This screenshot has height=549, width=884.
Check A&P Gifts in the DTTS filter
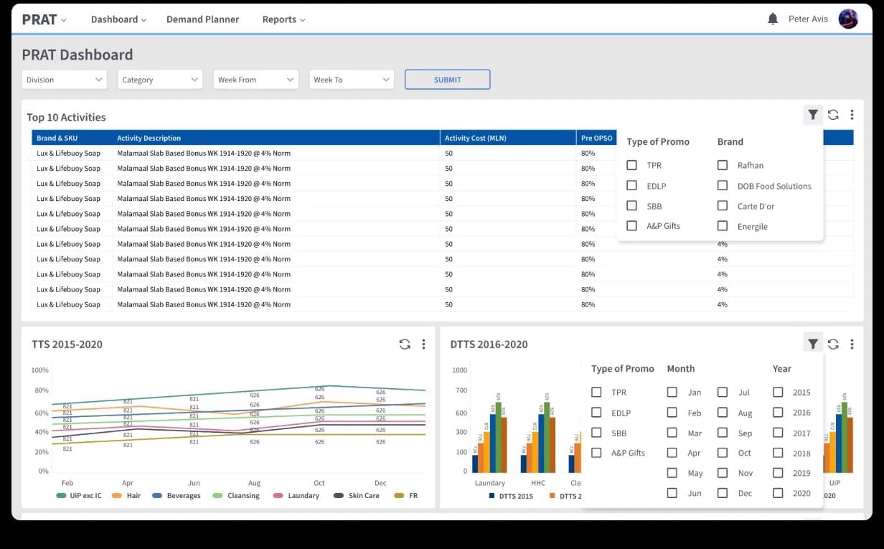[596, 452]
